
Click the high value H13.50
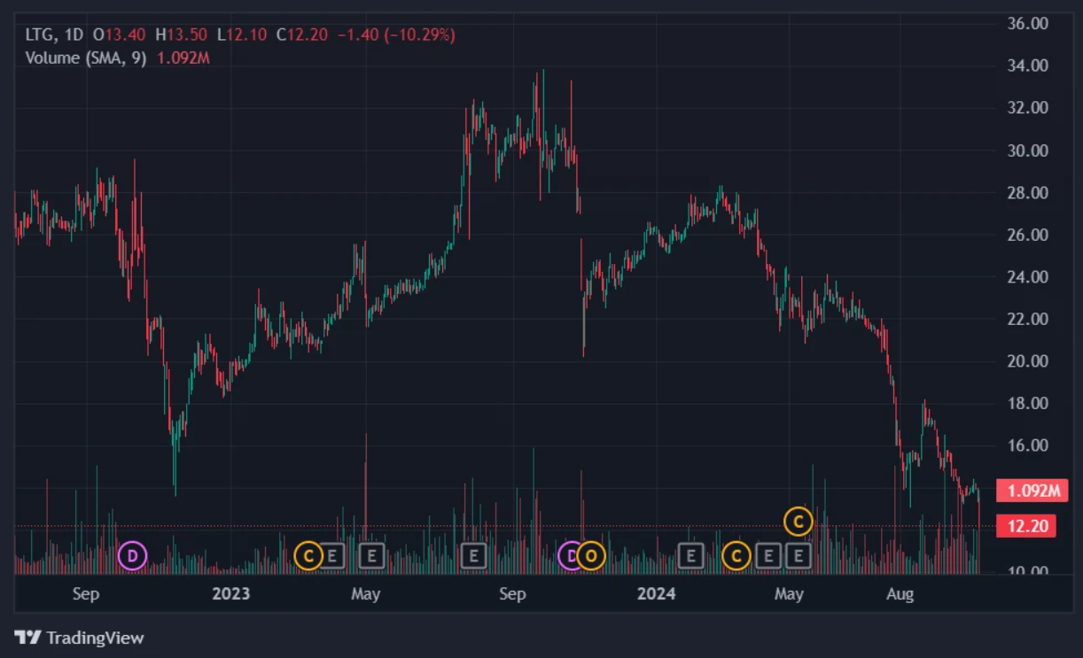point(182,35)
